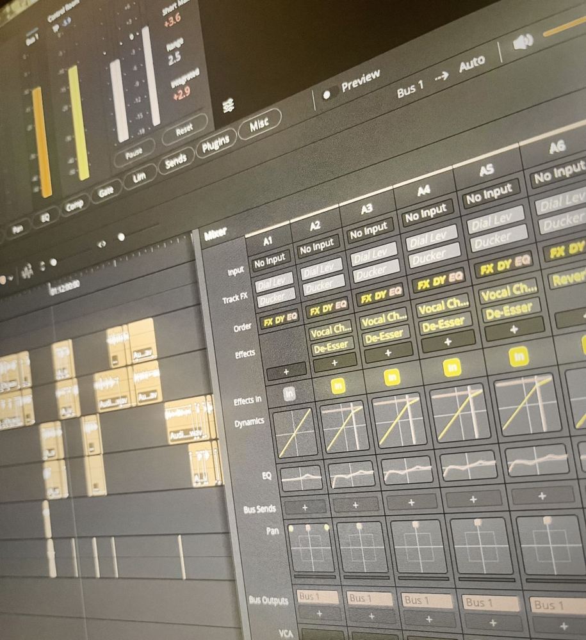The width and height of the screenshot is (586, 640).
Task: Open the A4 EQ curve
Action: click(469, 465)
